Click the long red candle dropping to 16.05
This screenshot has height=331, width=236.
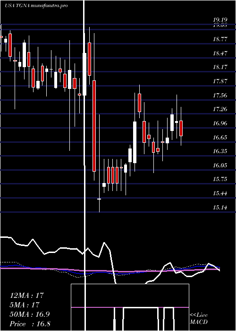pyautogui.click(x=94, y=126)
